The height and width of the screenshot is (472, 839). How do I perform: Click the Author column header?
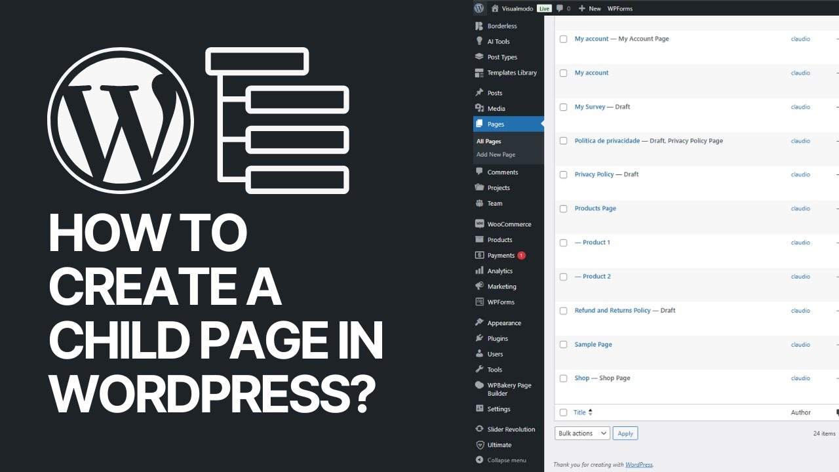click(x=801, y=412)
